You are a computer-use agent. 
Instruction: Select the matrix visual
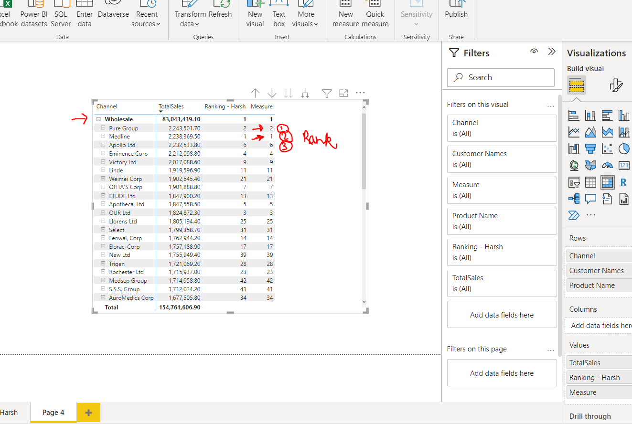[x=607, y=182]
